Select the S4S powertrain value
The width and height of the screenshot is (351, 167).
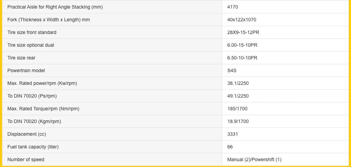click(x=232, y=70)
